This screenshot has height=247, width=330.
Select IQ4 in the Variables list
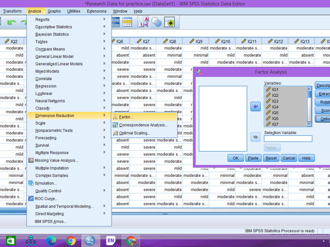(286, 107)
